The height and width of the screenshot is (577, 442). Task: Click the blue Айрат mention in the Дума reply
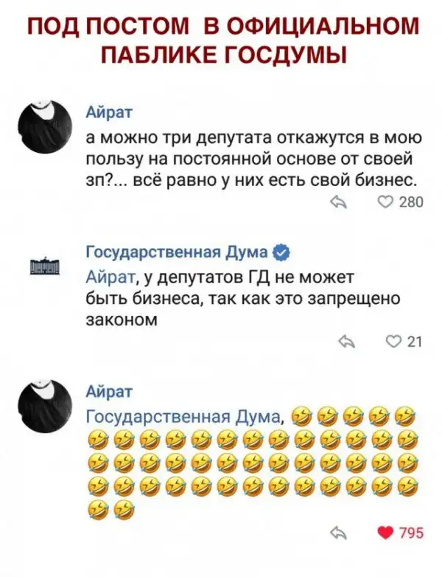[x=109, y=278]
